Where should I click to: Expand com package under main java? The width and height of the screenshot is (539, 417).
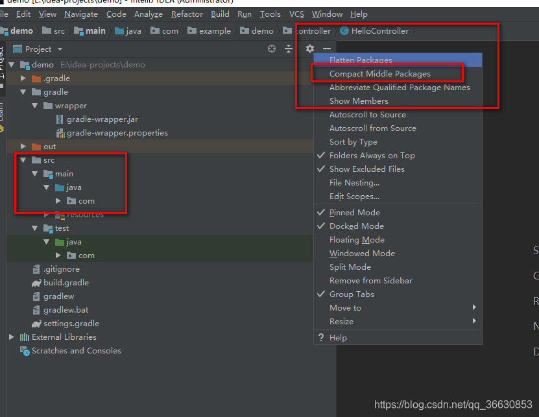click(58, 201)
